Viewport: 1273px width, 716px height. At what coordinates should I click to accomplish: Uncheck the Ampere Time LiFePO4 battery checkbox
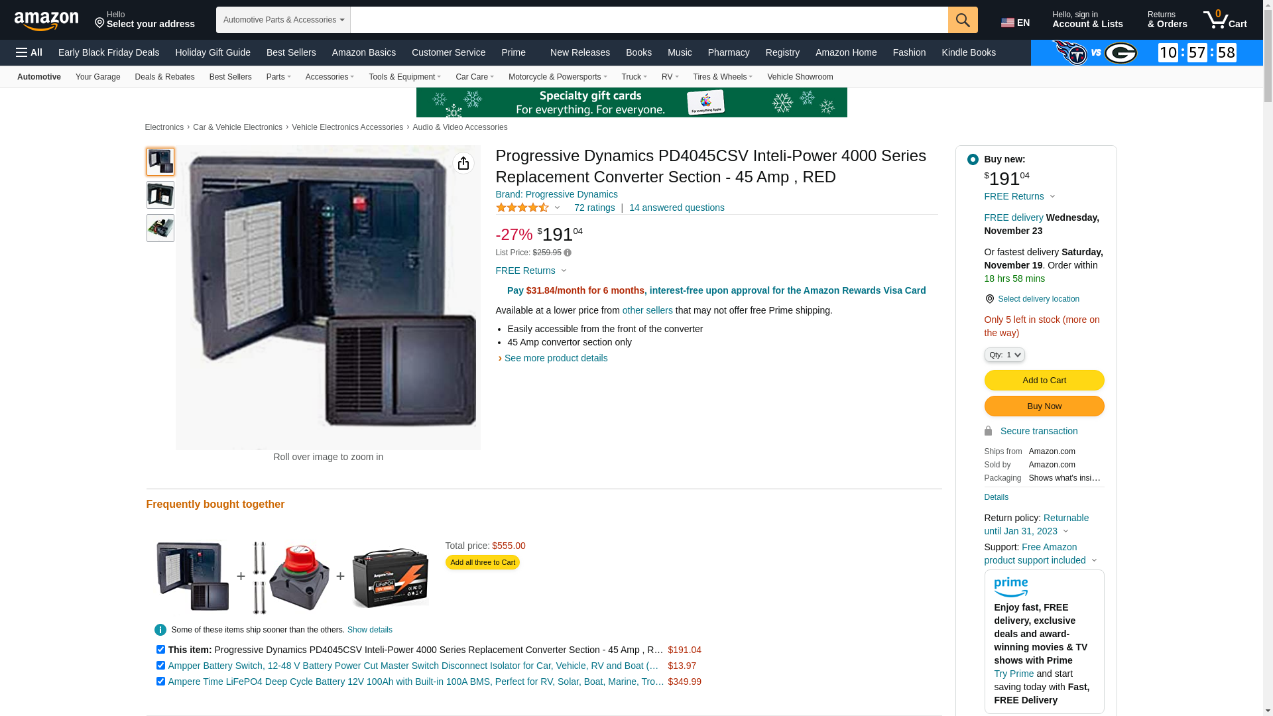(x=160, y=681)
